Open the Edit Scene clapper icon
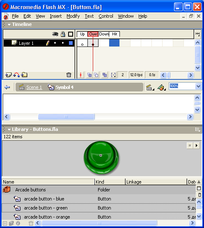204x228 pixels. coord(150,87)
